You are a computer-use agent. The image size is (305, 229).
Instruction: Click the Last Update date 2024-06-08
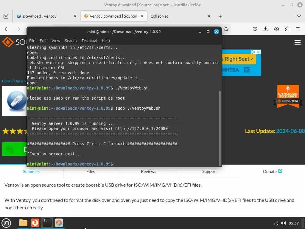pos(290,131)
